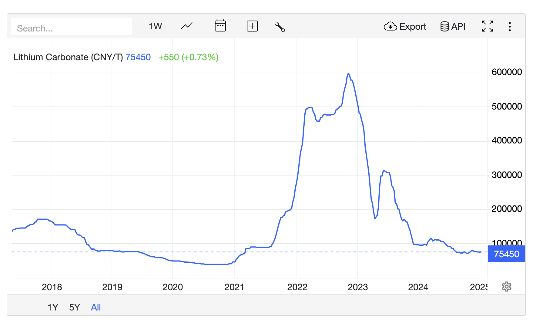Open the 1W interval dropdown
This screenshot has width=533, height=325.
point(155,26)
